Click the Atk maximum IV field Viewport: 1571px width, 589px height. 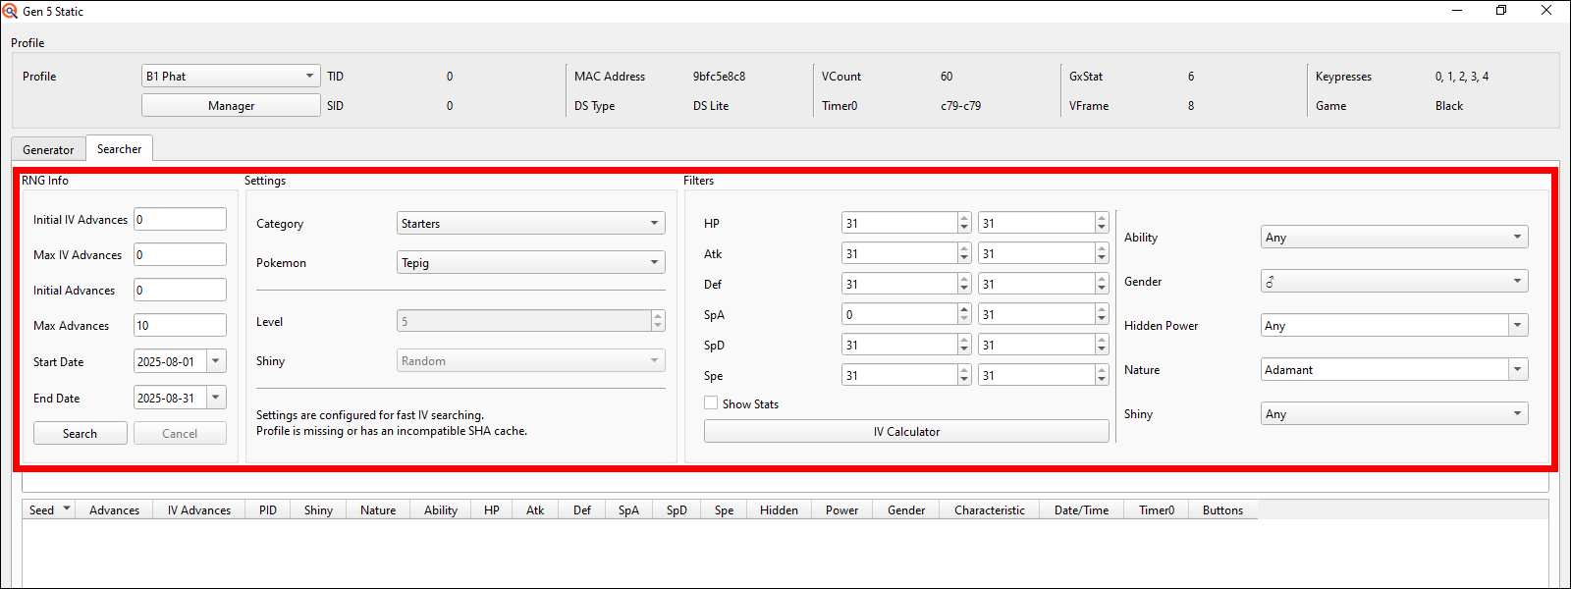1036,253
